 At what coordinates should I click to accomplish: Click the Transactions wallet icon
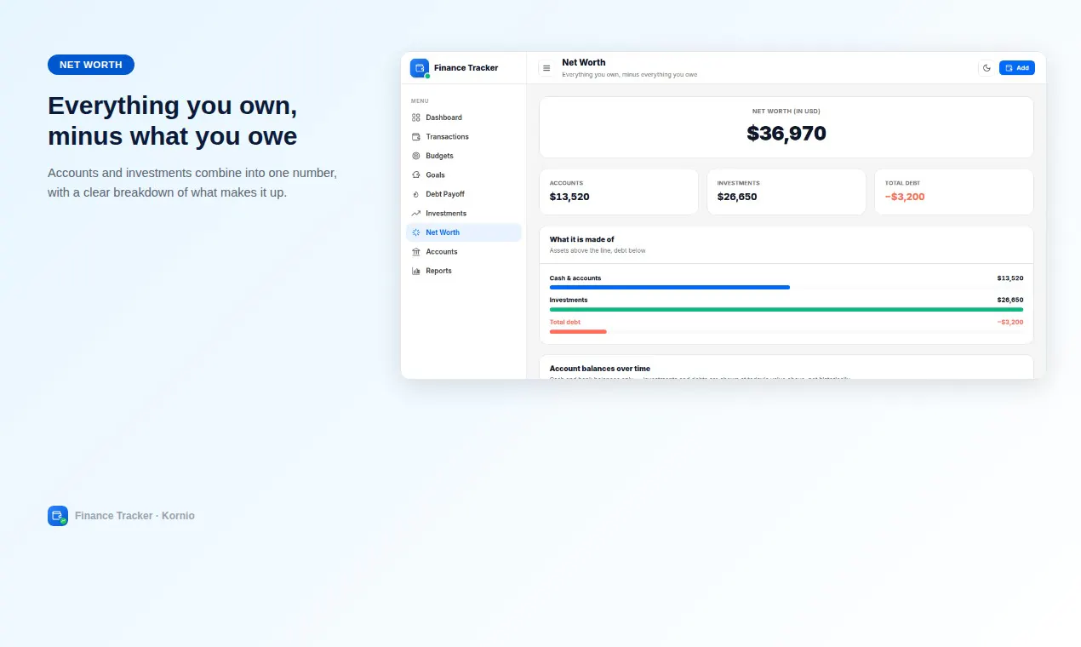(x=416, y=136)
